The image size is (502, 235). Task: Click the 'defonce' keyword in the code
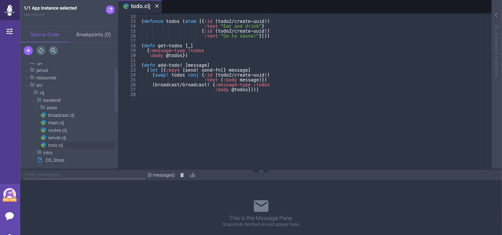154,21
